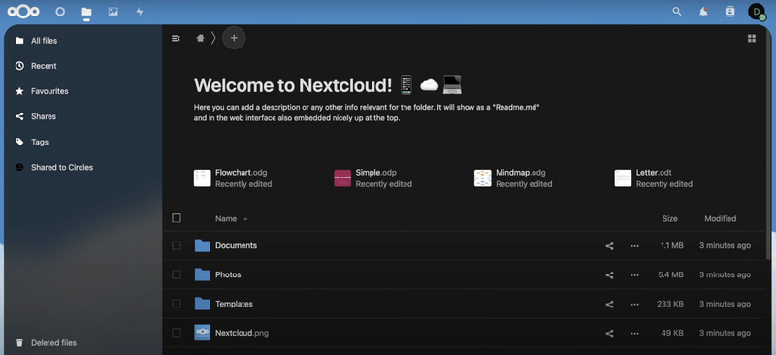Open the Nextcloud.png file
The height and width of the screenshot is (355, 776).
pyautogui.click(x=242, y=333)
